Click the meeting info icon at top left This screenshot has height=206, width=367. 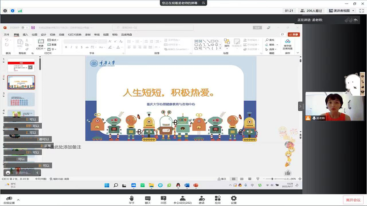pyautogui.click(x=5, y=11)
